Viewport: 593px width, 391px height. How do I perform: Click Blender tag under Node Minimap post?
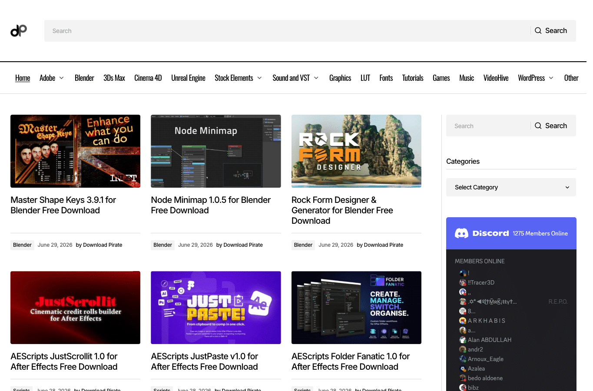pyautogui.click(x=163, y=245)
